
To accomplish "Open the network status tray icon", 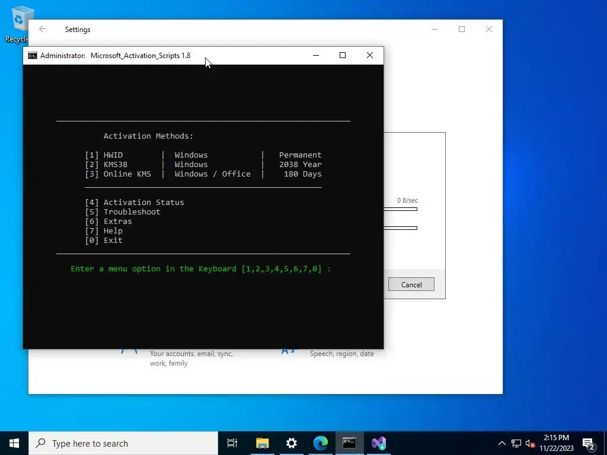I will point(516,443).
